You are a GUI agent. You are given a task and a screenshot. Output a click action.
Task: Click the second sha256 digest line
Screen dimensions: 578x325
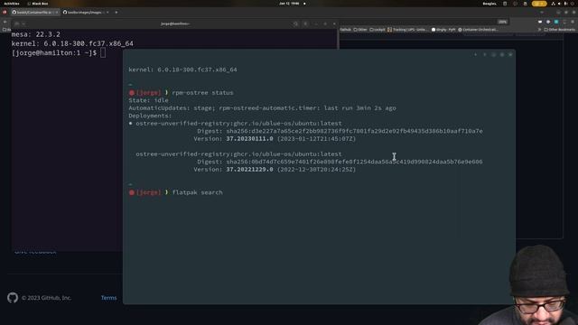click(x=340, y=162)
